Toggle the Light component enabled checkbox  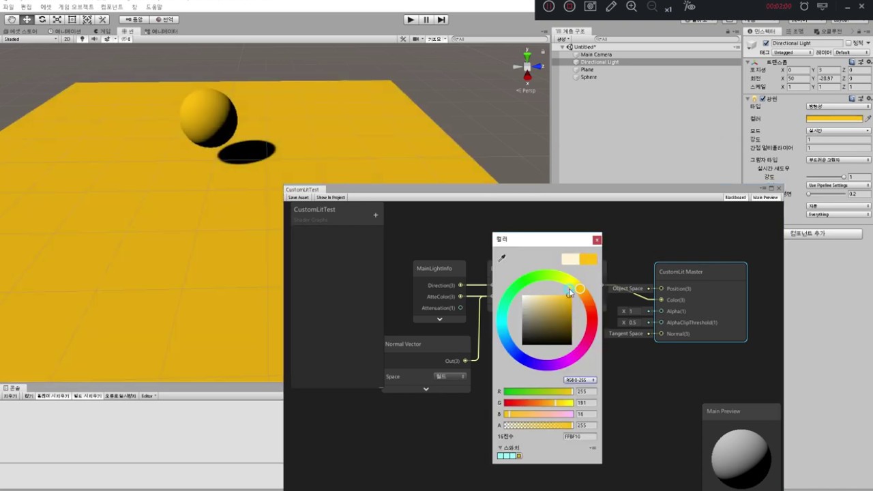[763, 98]
